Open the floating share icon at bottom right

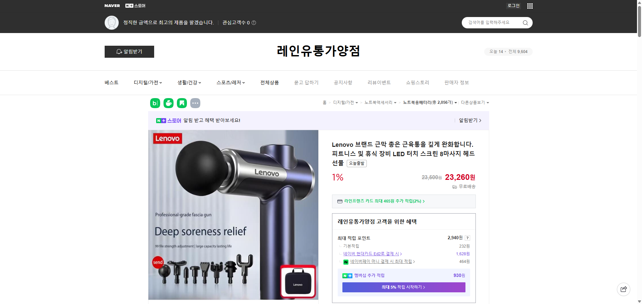click(x=624, y=289)
